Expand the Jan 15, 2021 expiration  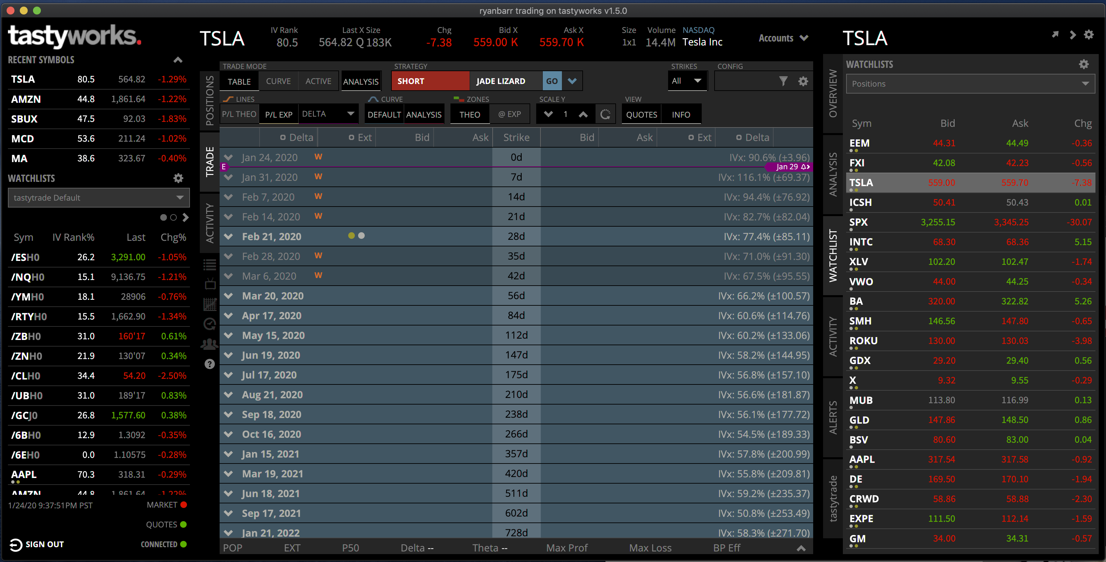coord(229,454)
